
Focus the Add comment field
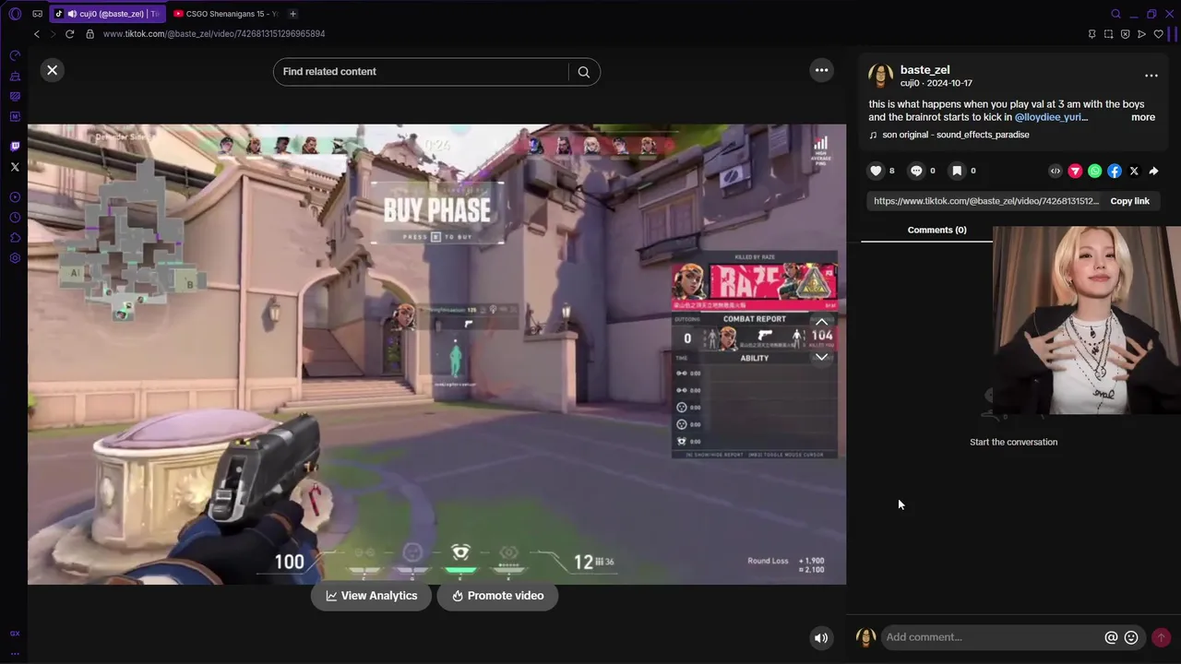pyautogui.click(x=992, y=637)
